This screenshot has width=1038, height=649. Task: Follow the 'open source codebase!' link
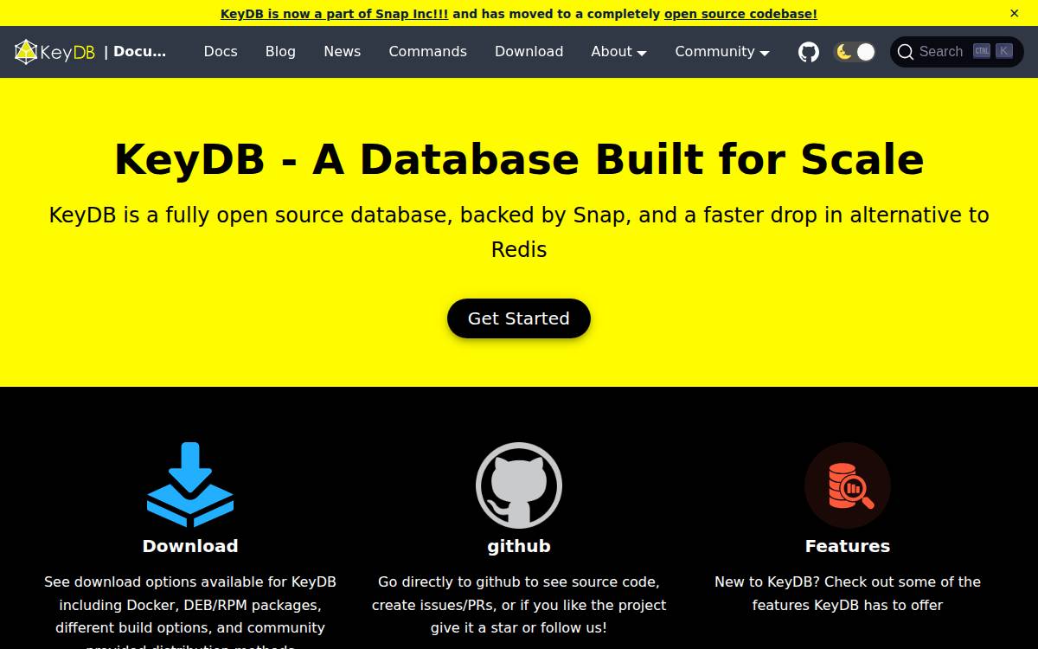pyautogui.click(x=740, y=14)
